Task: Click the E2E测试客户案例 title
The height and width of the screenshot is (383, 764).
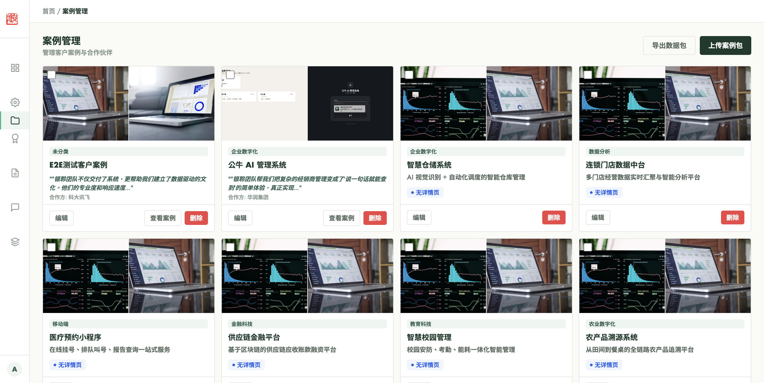Action: [x=78, y=165]
